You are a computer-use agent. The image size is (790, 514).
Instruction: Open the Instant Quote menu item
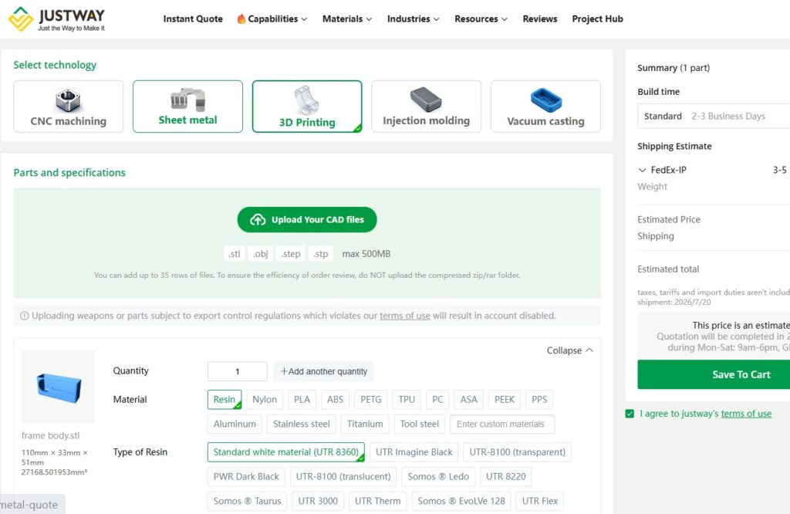point(193,19)
